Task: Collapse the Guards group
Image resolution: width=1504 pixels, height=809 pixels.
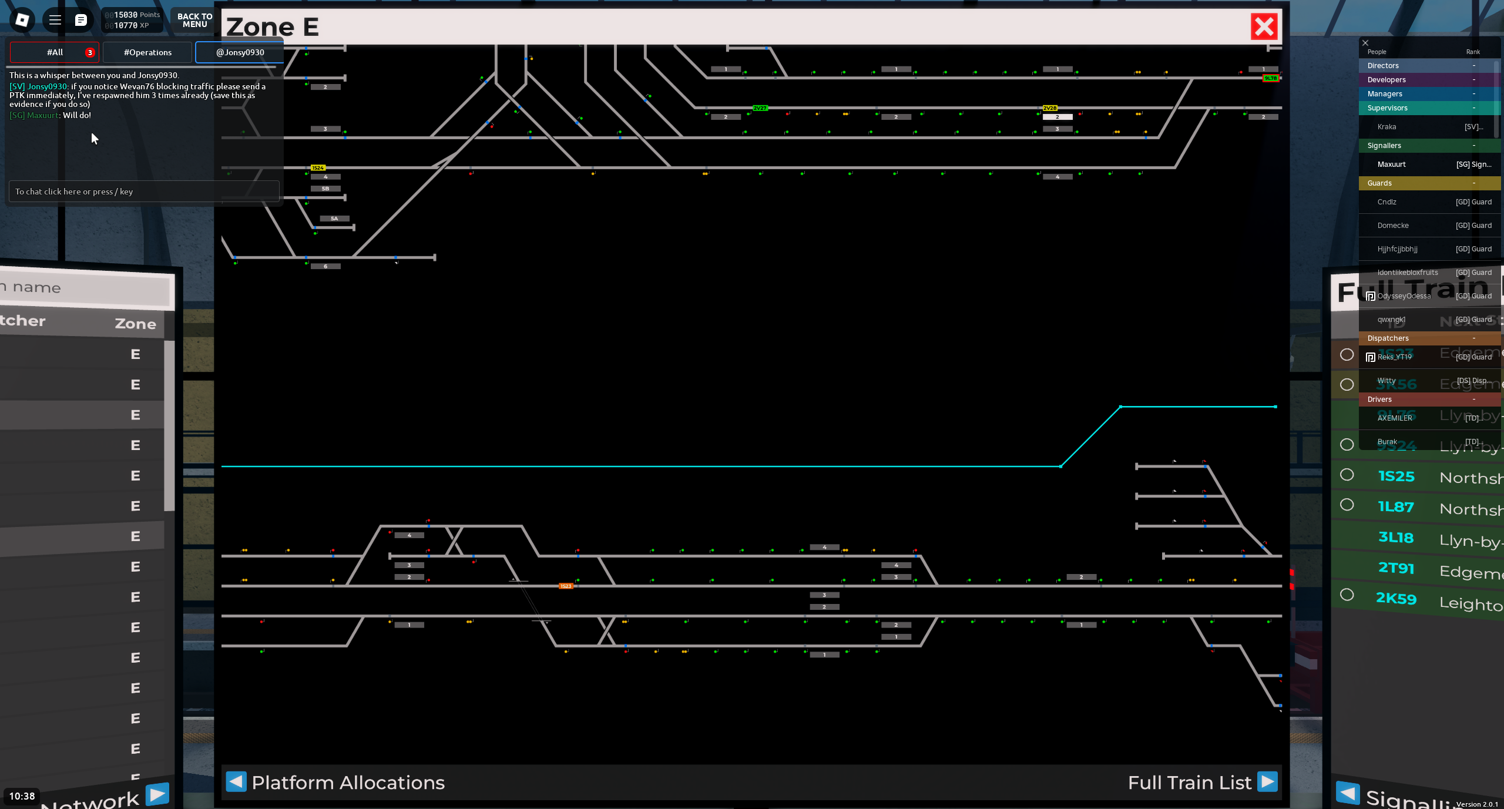Action: point(1473,183)
